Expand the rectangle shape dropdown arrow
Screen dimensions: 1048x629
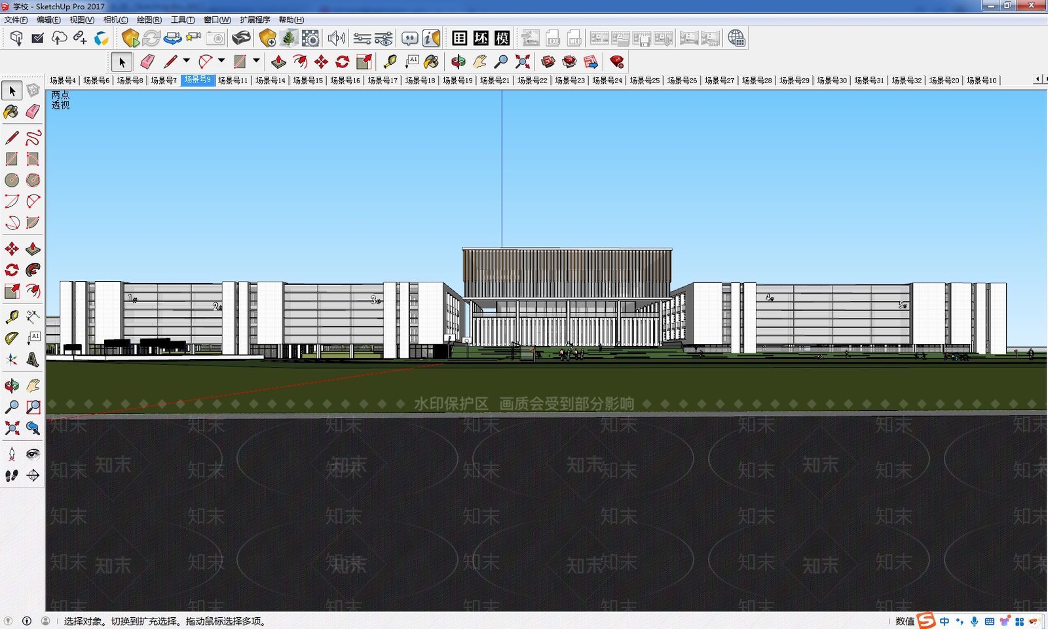click(256, 61)
